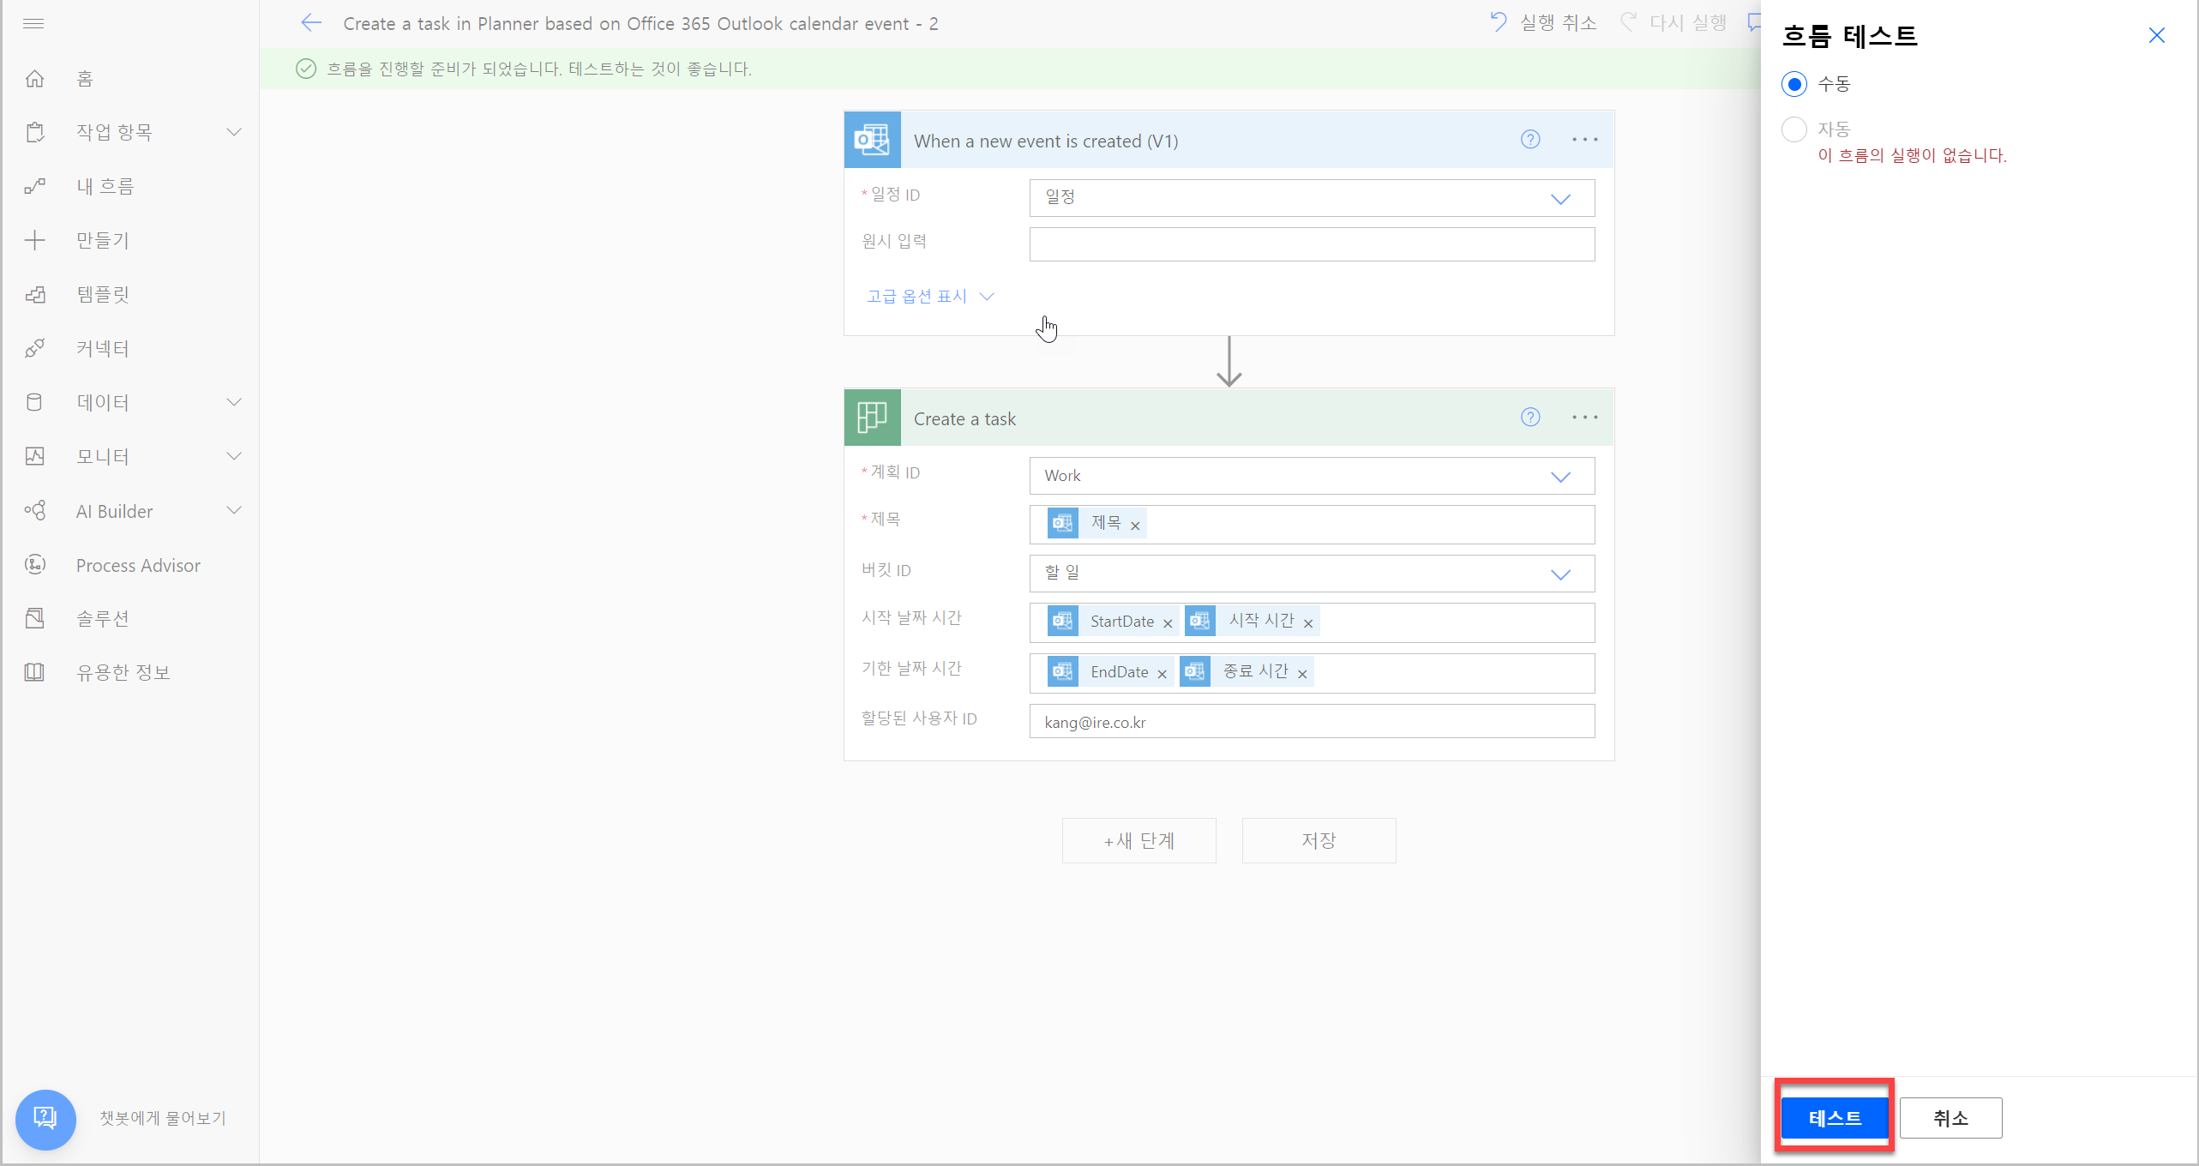This screenshot has height=1166, width=2199.
Task: Open the ellipsis menu on Create a task card
Action: [x=1584, y=417]
